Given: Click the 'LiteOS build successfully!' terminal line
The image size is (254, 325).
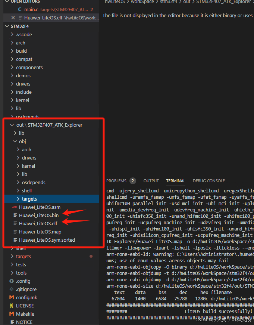Looking at the screenshot, I should tap(219, 311).
